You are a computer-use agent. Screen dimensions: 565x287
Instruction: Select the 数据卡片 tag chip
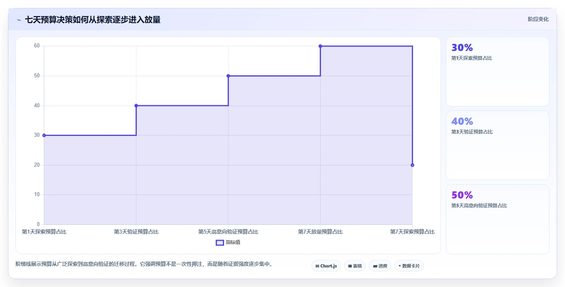pyautogui.click(x=409, y=266)
